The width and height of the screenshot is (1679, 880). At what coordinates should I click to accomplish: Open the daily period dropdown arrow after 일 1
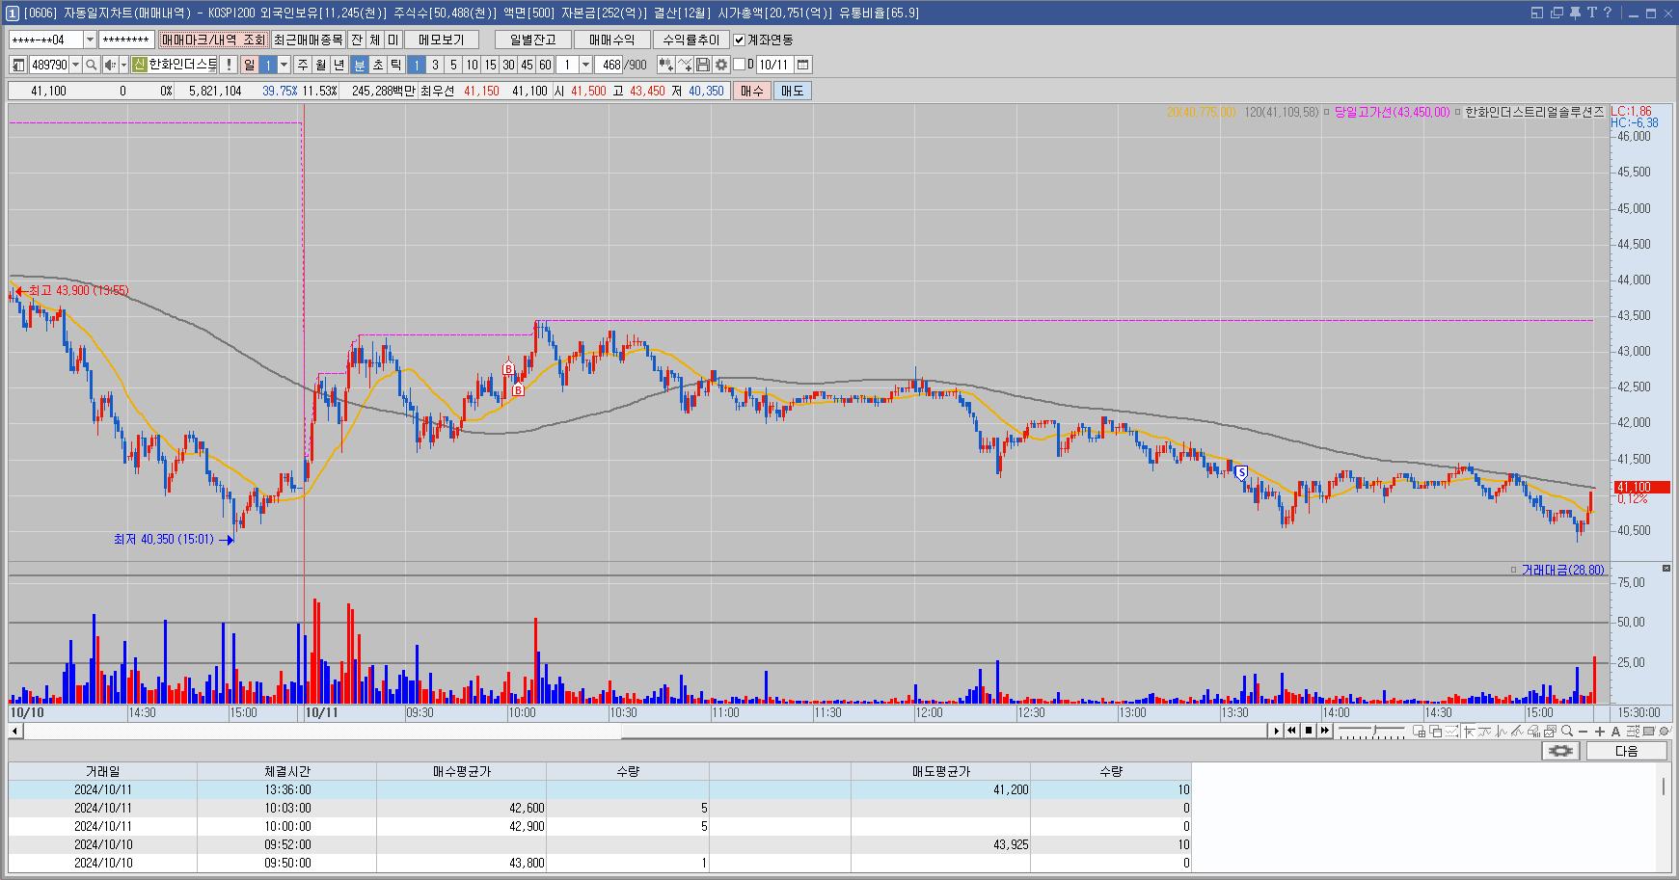coord(284,65)
